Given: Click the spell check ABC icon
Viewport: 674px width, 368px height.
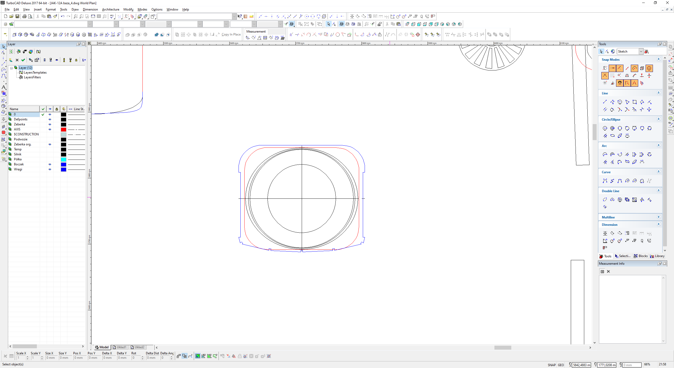Looking at the screenshot, I should [x=112, y=16].
